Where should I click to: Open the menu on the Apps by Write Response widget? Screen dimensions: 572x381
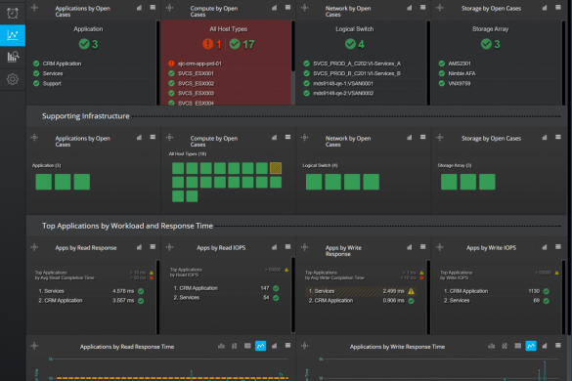[422, 247]
